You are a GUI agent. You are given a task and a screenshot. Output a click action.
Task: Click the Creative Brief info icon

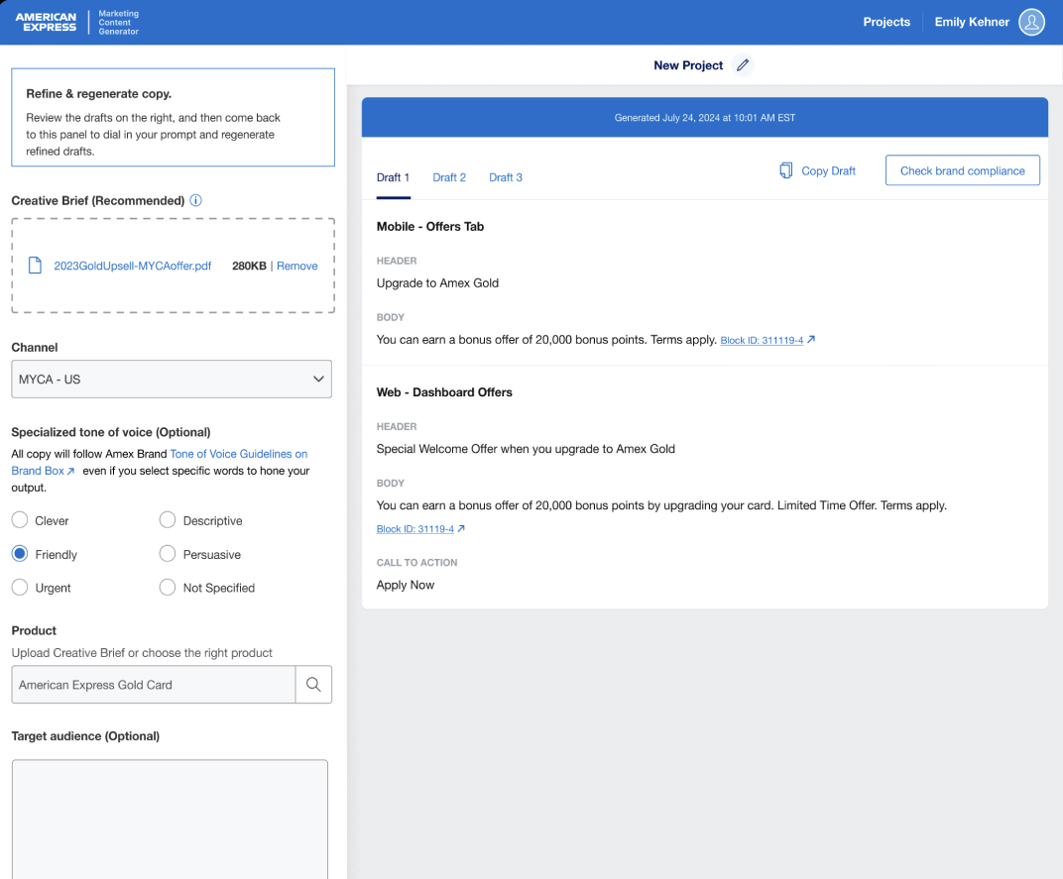(195, 200)
